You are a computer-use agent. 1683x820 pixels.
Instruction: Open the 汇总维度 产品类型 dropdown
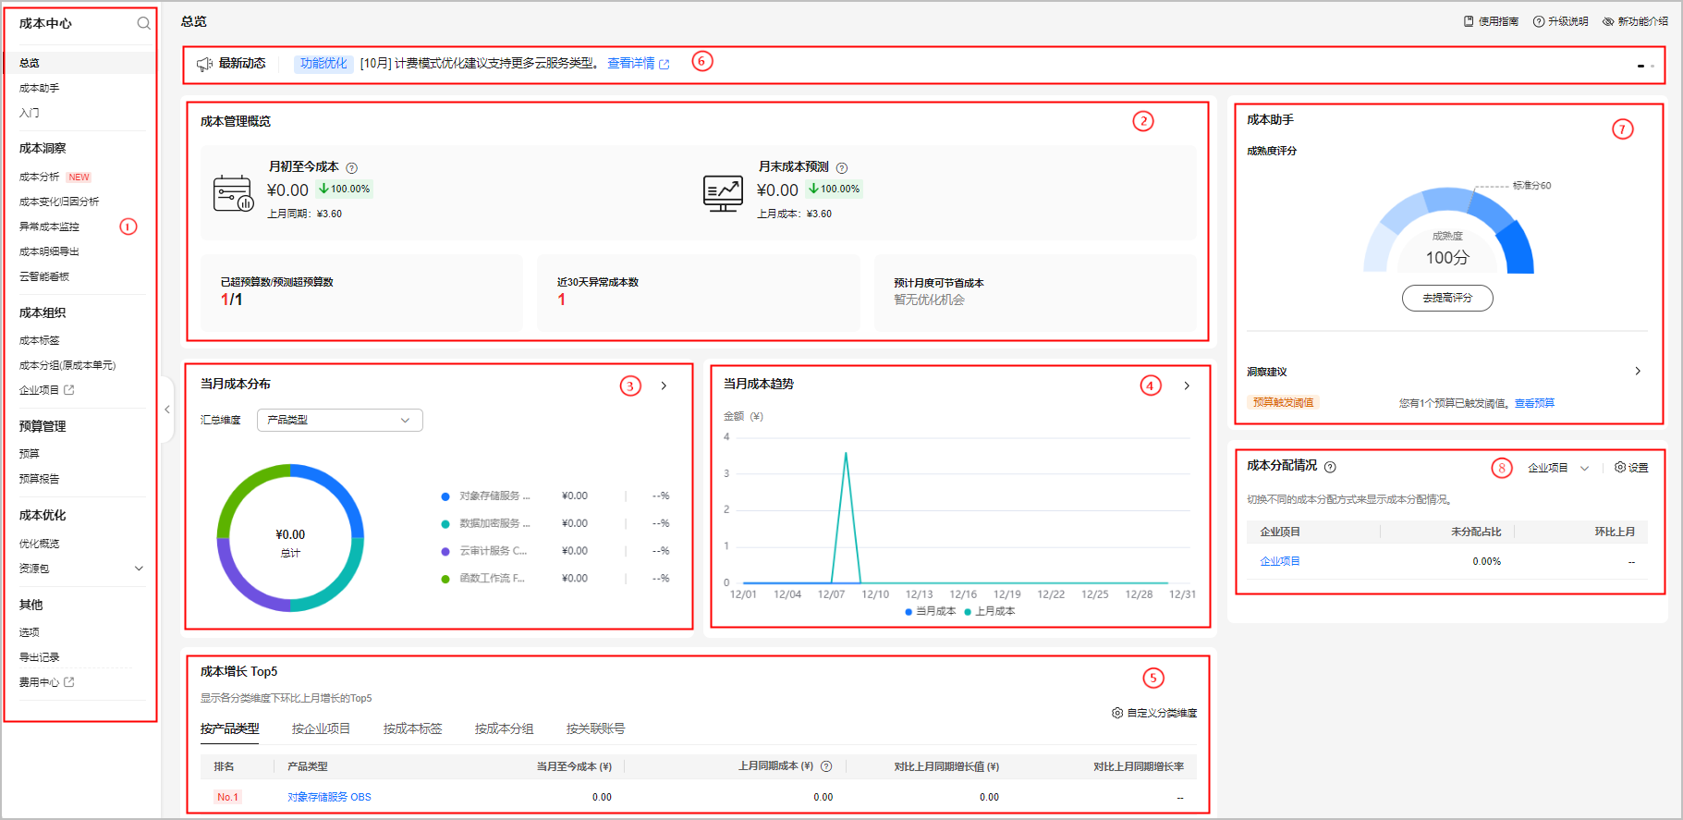(339, 420)
